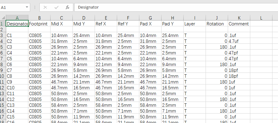Select the Layer header cell
278x123 pixels.
point(194,24)
